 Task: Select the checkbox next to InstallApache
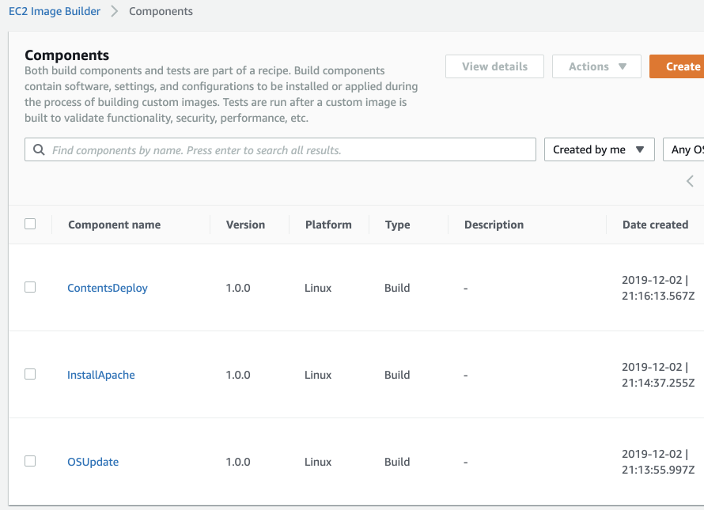pos(29,374)
